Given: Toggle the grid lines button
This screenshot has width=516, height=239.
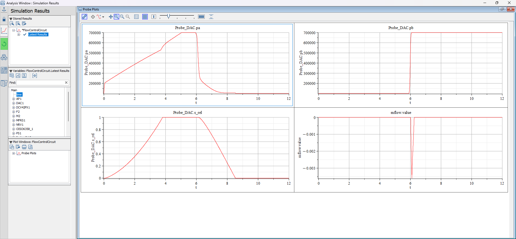Looking at the screenshot, I should [x=145, y=17].
